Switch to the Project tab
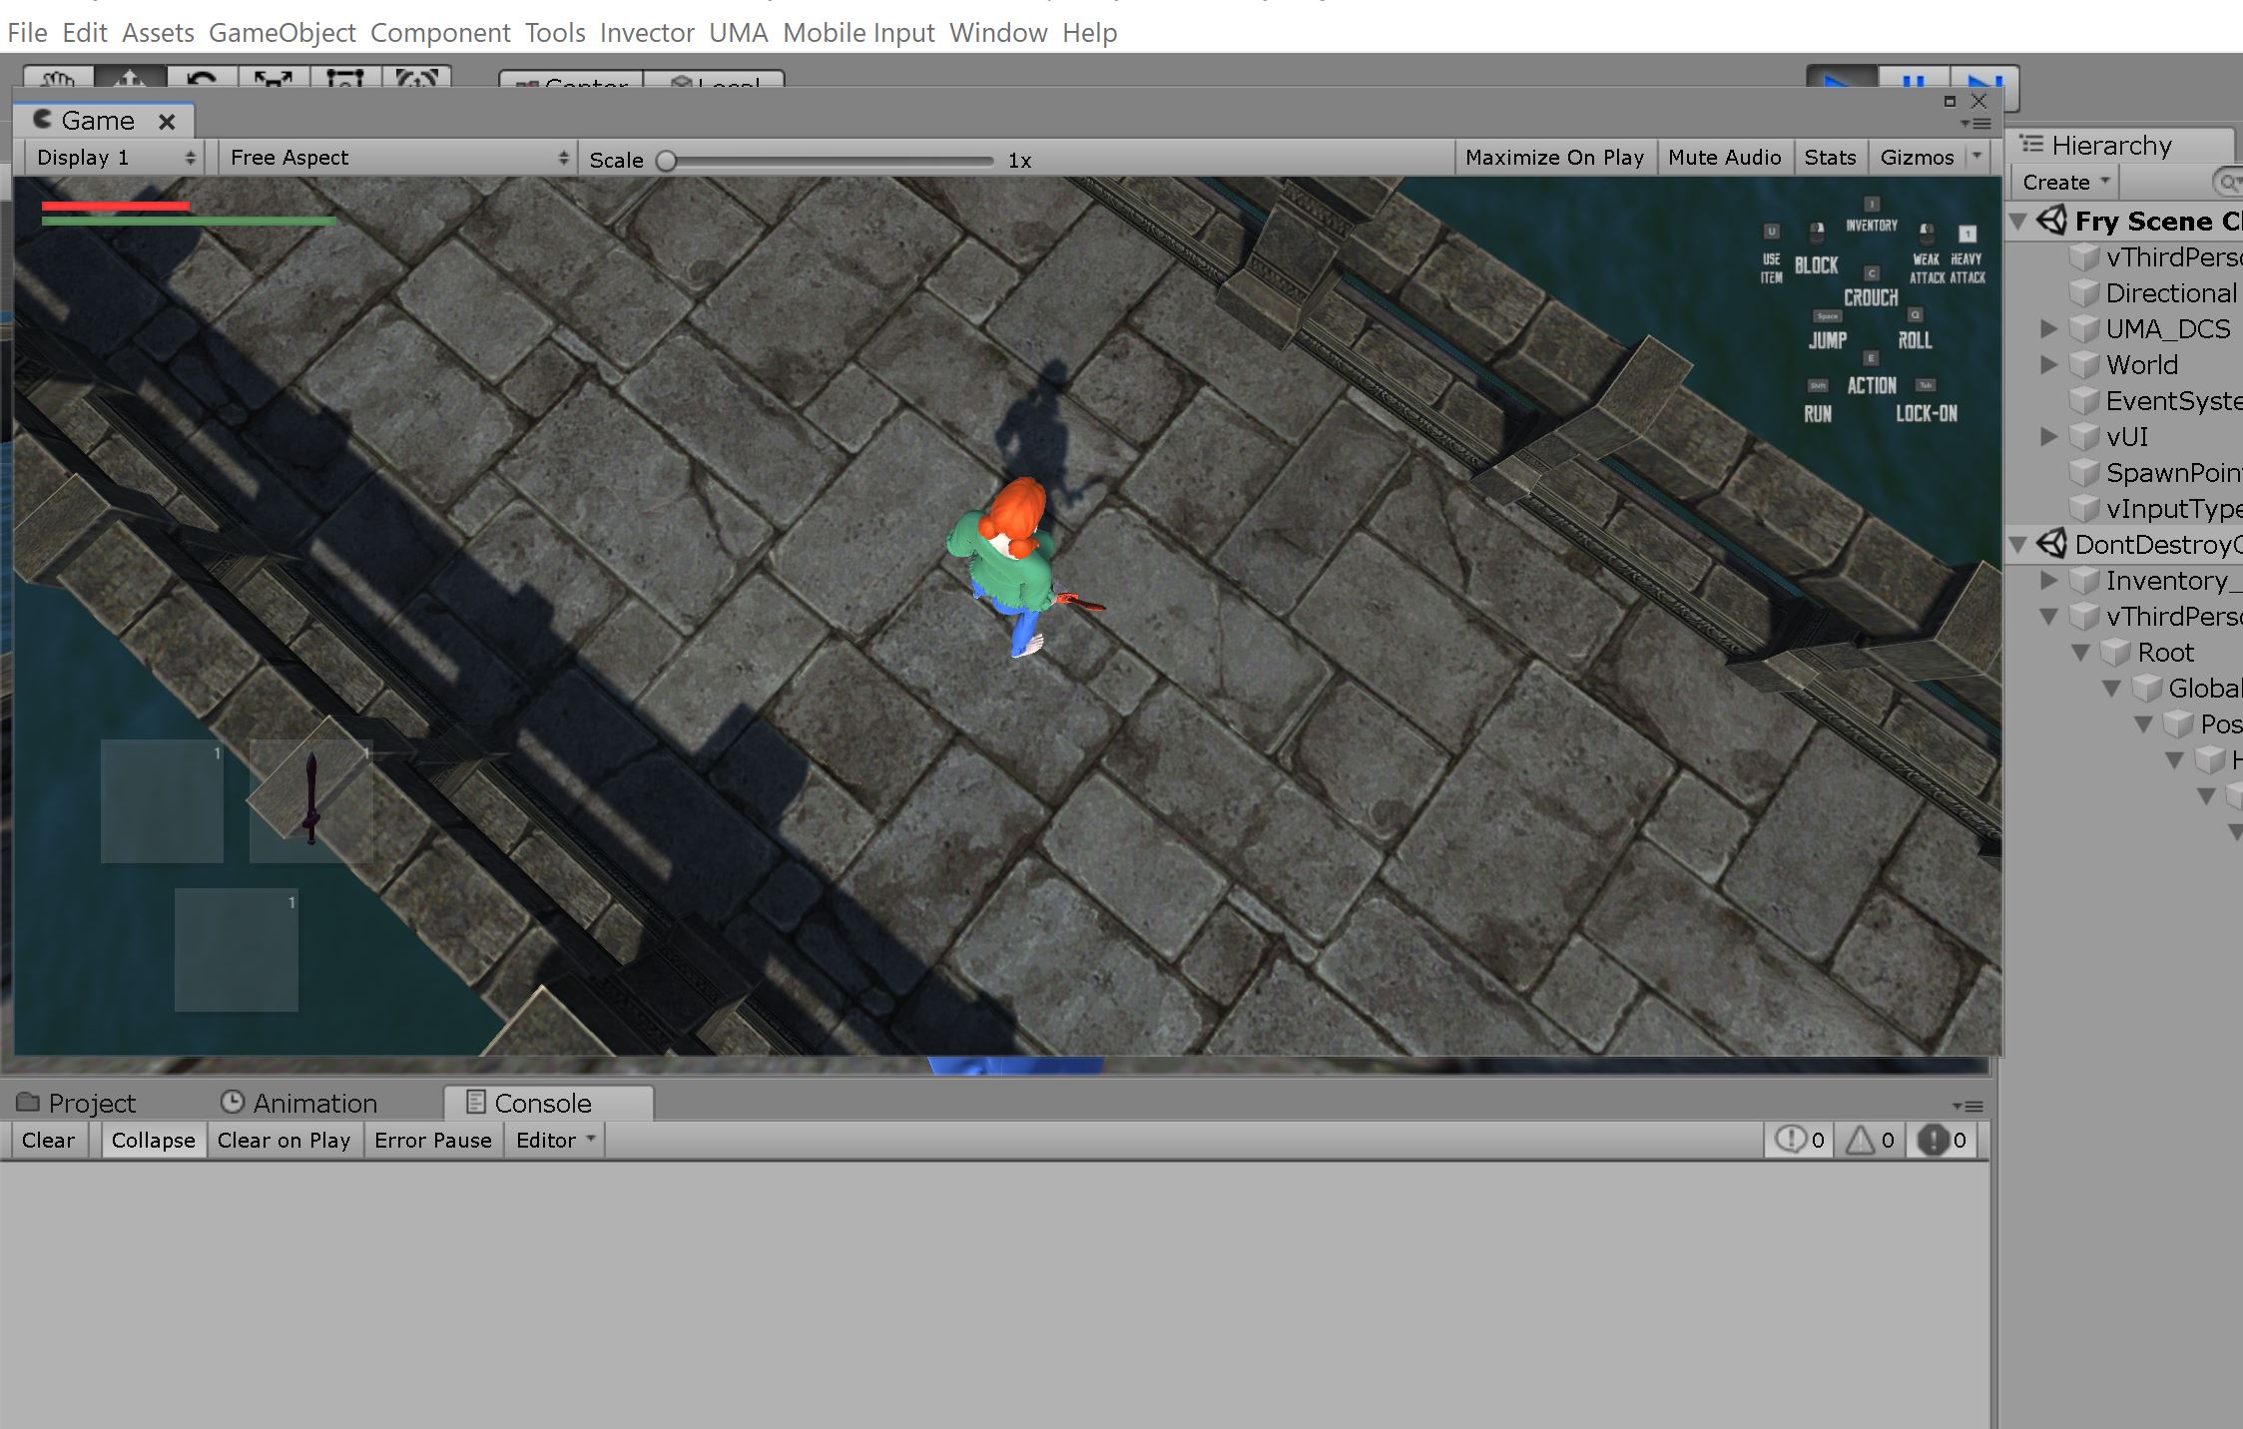The image size is (2243, 1429). tap(77, 1103)
